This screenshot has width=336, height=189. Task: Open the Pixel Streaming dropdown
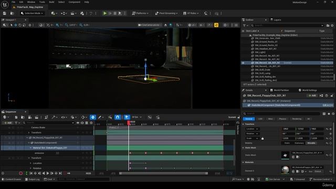pos(166,13)
